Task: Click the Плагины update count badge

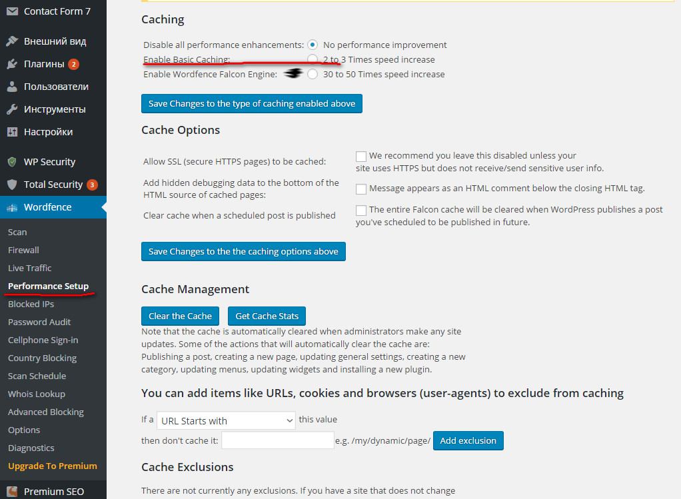Action: coord(73,64)
